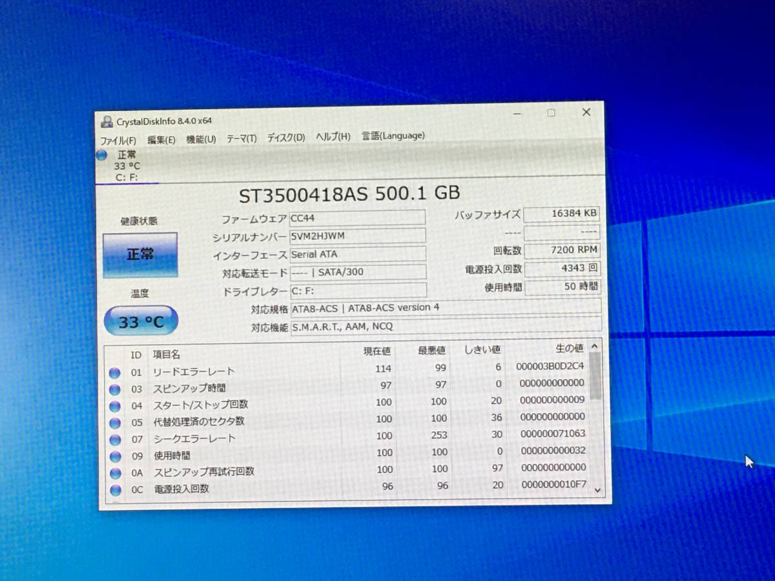Click the 現在値 column header
775x581 pixels.
pyautogui.click(x=377, y=351)
